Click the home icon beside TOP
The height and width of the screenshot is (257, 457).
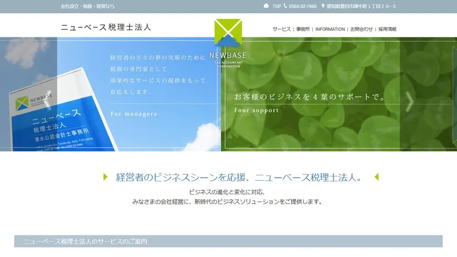pos(266,6)
